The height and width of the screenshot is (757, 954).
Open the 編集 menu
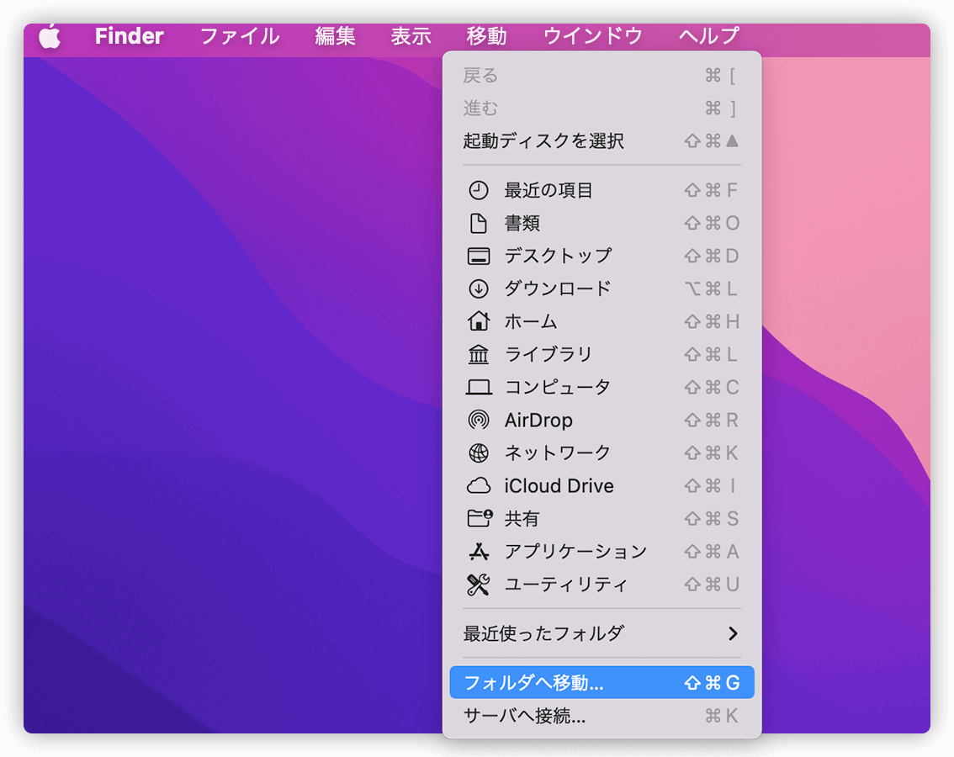click(335, 36)
